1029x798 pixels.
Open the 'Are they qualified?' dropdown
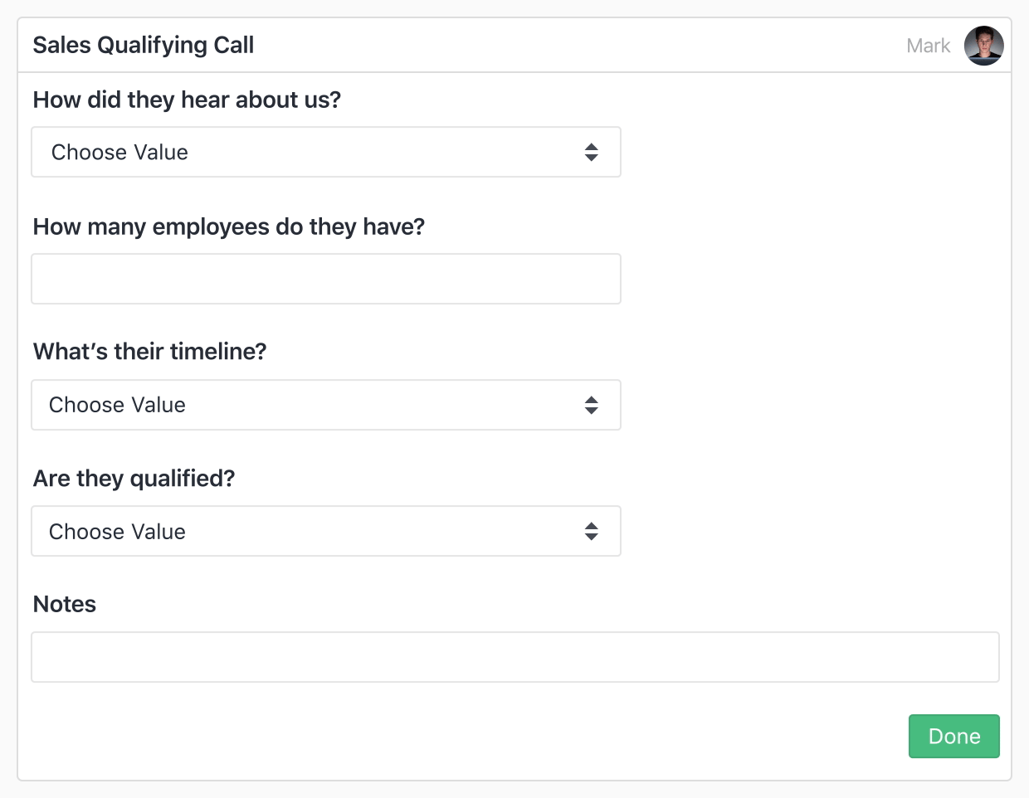[x=326, y=531]
